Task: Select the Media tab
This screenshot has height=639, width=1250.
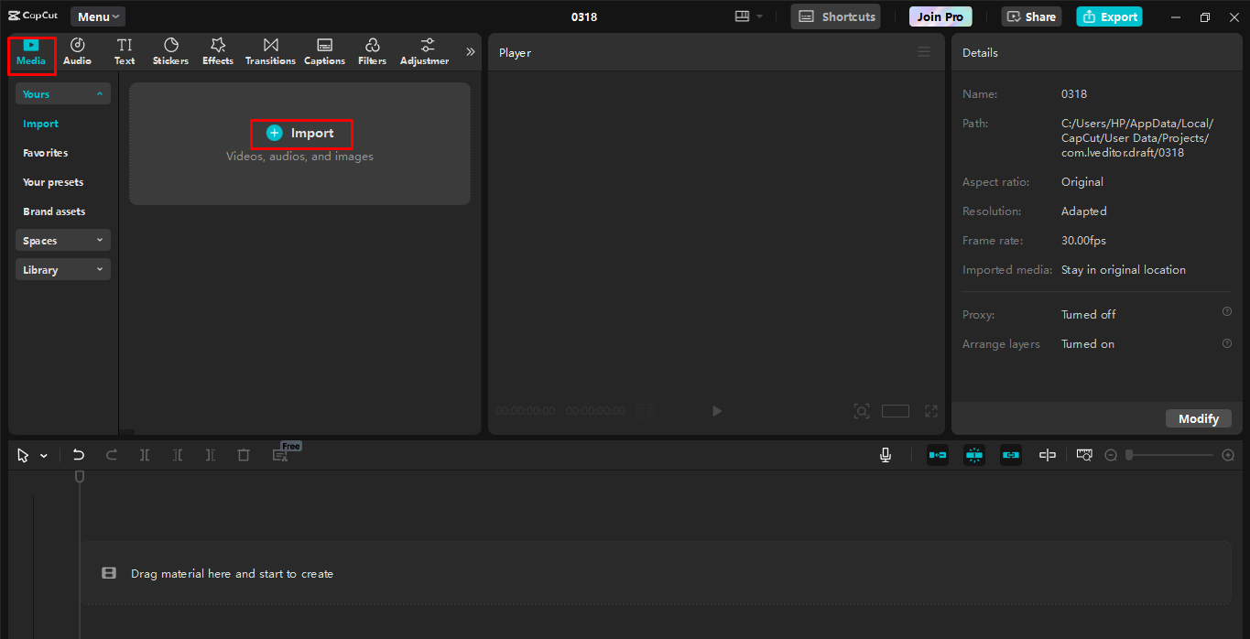Action: click(x=31, y=54)
